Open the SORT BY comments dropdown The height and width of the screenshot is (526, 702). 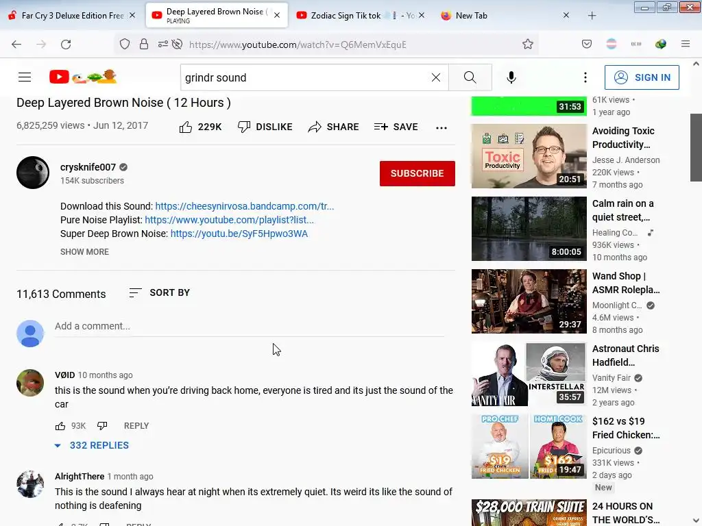pyautogui.click(x=159, y=292)
